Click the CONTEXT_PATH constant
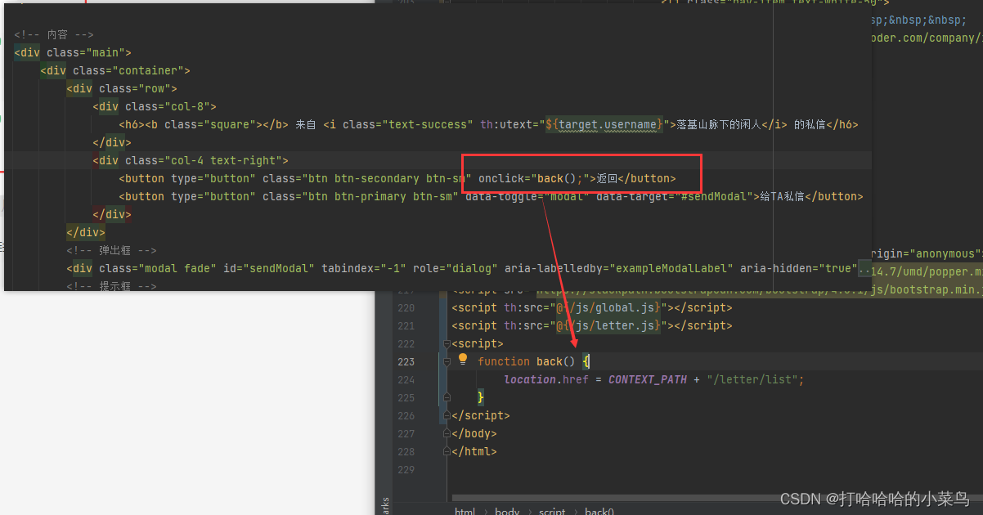983x515 pixels. click(x=648, y=380)
